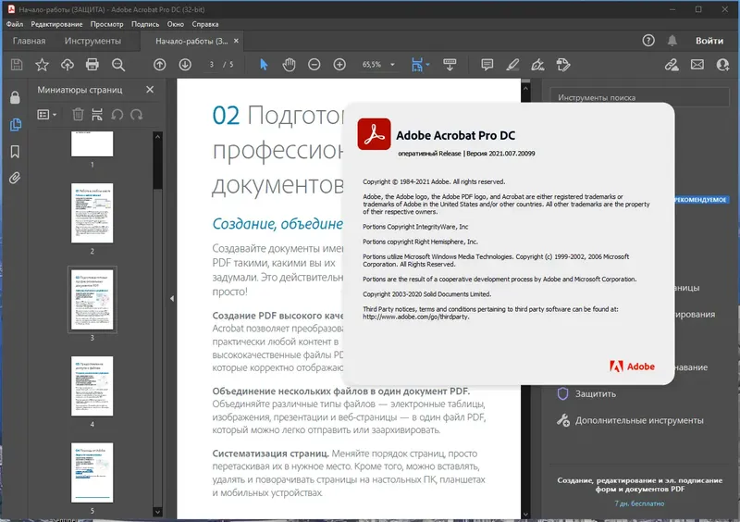Rotate page clockwise icon
The height and width of the screenshot is (522, 740).
click(137, 115)
